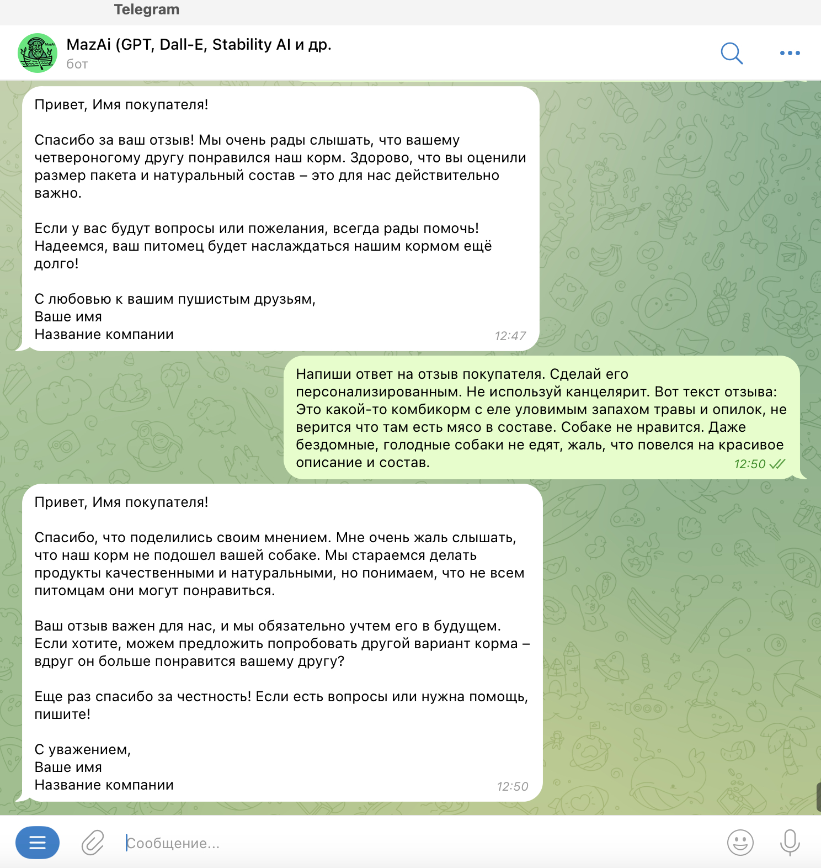Open the MazAi (GPT, Dall-E) chat title
The image size is (821, 868).
[x=199, y=45]
